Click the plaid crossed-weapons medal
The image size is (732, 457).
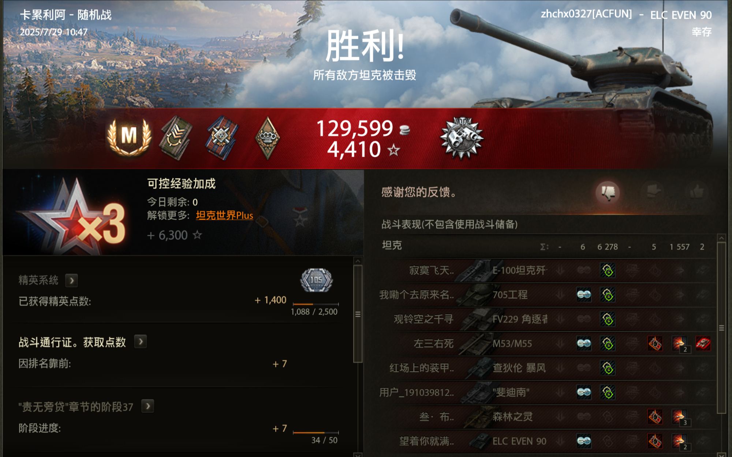(x=222, y=138)
